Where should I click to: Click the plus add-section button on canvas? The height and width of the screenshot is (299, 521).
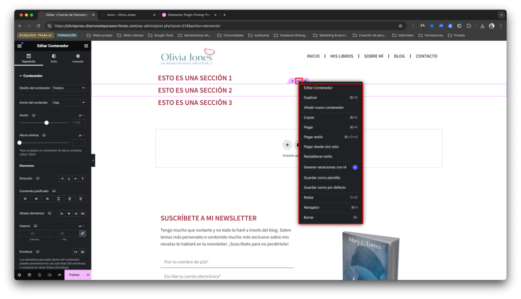point(287,145)
